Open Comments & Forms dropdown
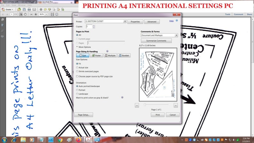Viewport: 254px width, 143px height. (159, 35)
